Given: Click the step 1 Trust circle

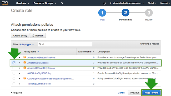Looking at the screenshot, I should (x=102, y=13).
